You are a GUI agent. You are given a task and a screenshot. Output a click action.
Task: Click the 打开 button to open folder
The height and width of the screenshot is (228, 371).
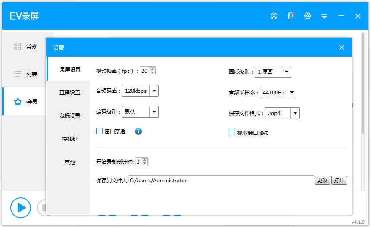coord(339,181)
